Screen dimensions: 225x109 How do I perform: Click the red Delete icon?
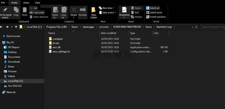[74, 11]
